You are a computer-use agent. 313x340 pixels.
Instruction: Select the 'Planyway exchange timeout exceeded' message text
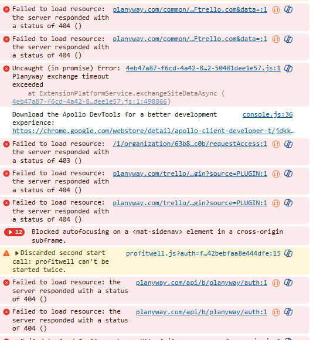[x=60, y=80]
